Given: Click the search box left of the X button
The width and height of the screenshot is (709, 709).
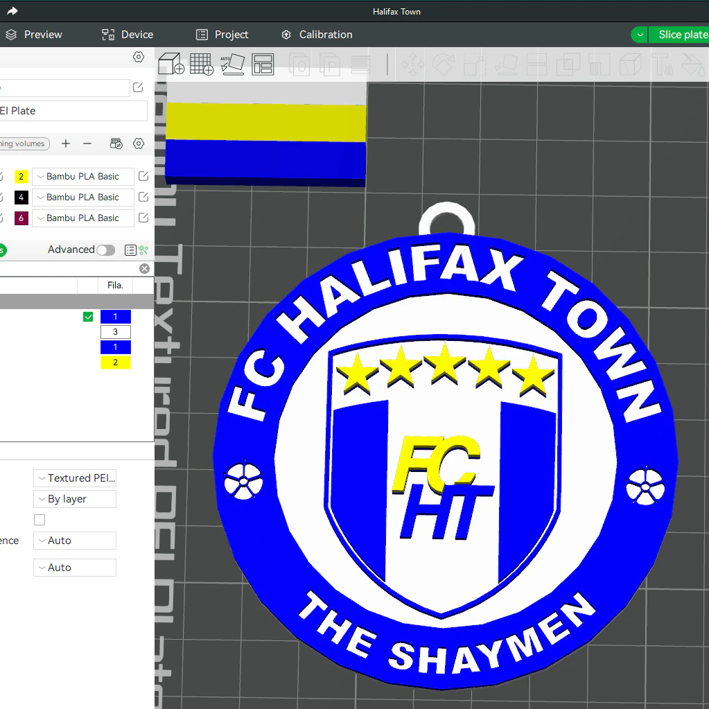Looking at the screenshot, I should pos(69,269).
